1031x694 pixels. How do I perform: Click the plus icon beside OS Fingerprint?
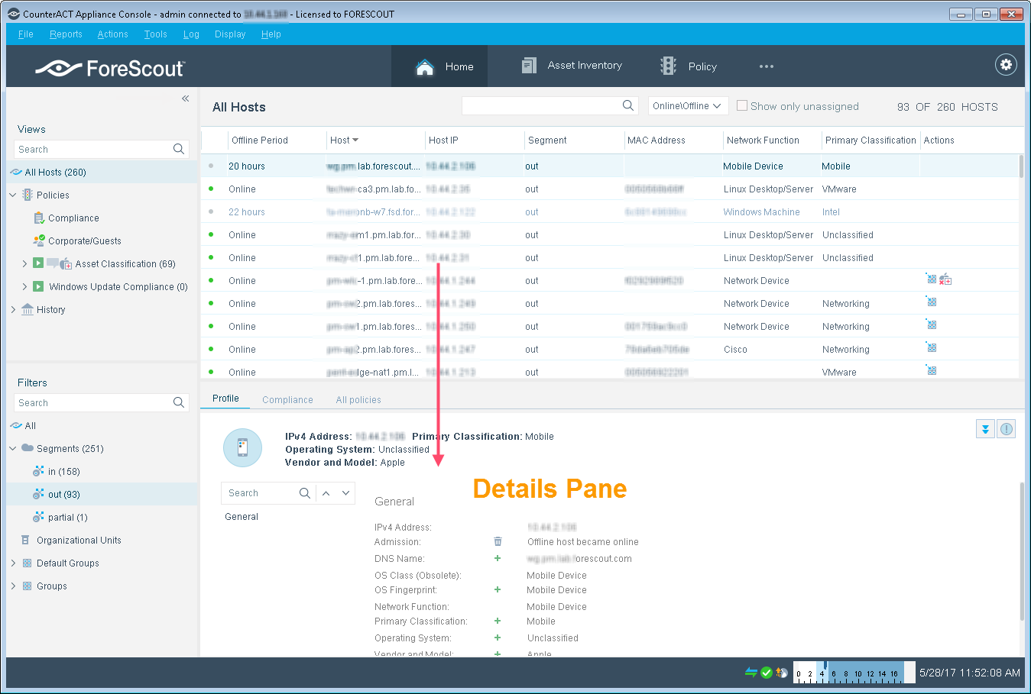click(498, 589)
